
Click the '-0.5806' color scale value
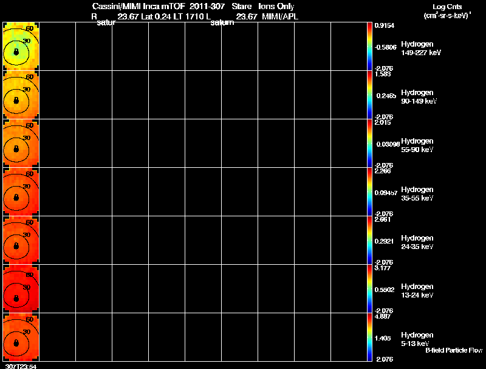(x=385, y=47)
